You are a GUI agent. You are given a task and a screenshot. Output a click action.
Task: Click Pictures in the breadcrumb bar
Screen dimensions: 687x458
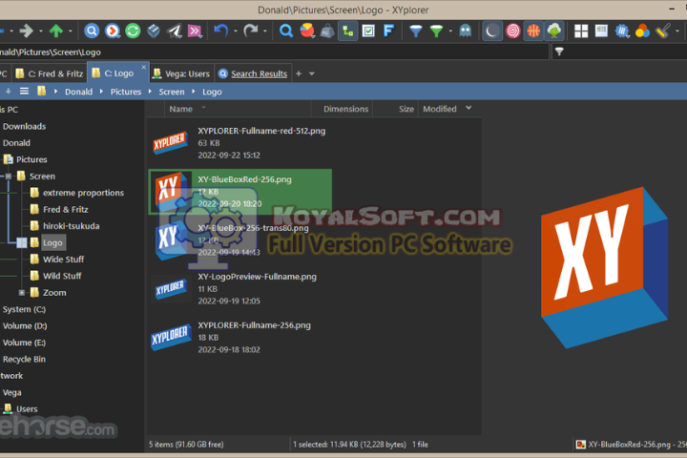tap(126, 92)
